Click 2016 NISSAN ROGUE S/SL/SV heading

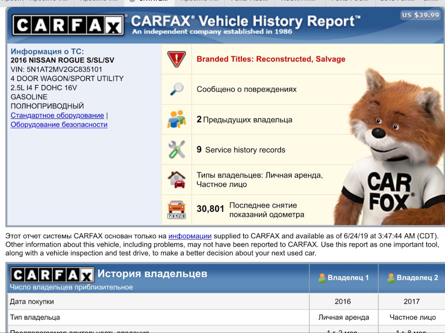click(x=63, y=60)
